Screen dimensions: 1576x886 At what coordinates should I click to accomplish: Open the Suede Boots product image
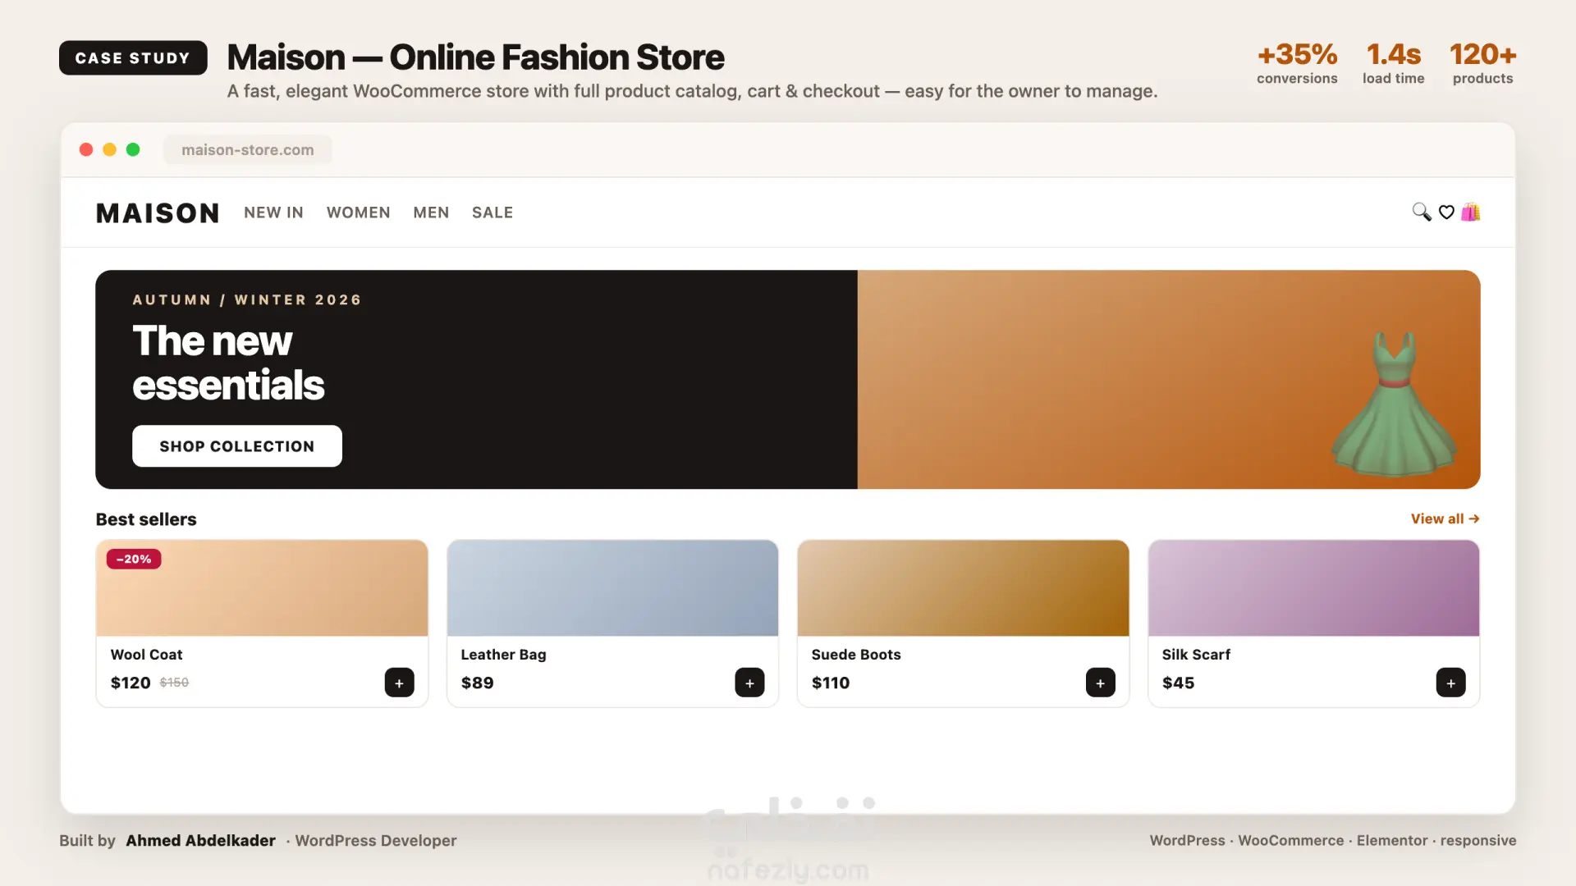pyautogui.click(x=963, y=588)
